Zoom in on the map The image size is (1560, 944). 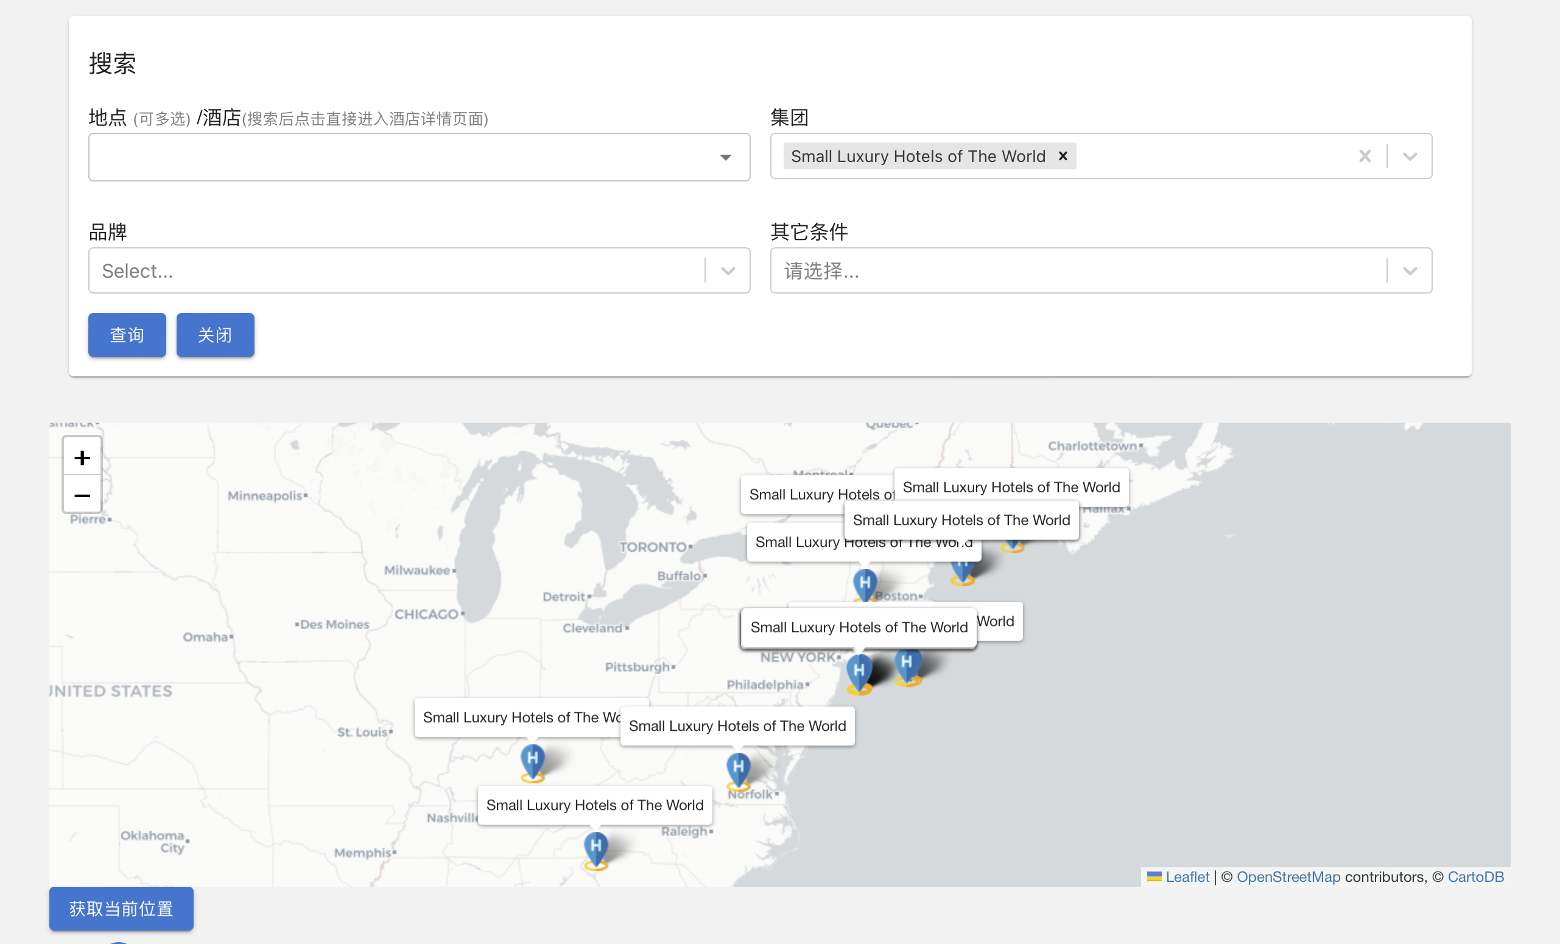82,457
